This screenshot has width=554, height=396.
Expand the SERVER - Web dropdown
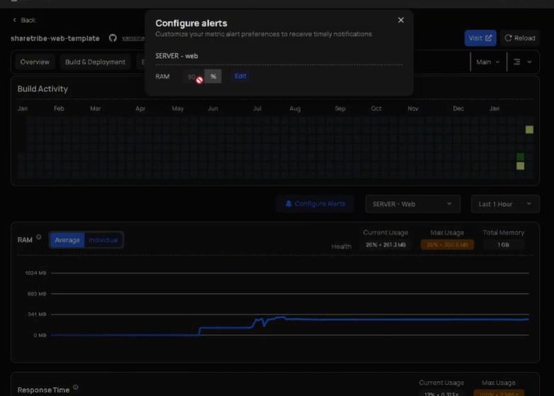pos(412,204)
